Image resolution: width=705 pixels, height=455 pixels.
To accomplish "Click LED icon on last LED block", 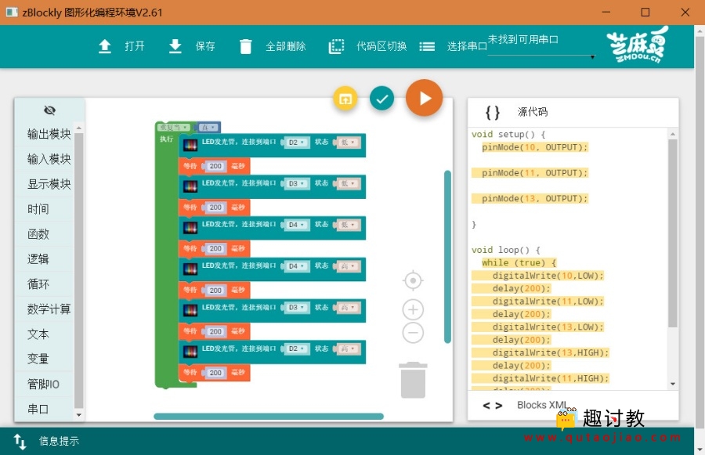I will click(x=190, y=352).
